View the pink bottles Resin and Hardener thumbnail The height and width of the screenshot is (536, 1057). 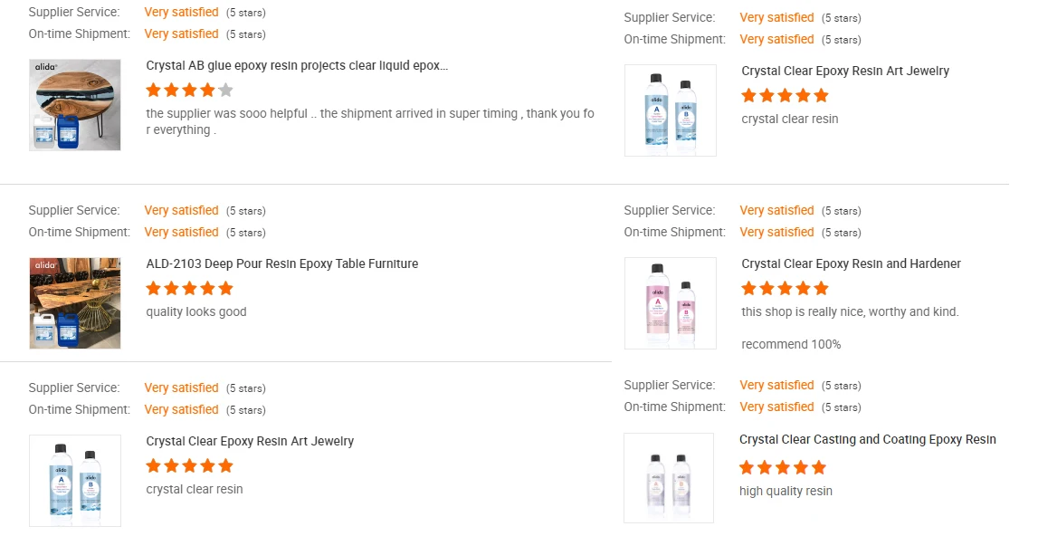pyautogui.click(x=670, y=303)
